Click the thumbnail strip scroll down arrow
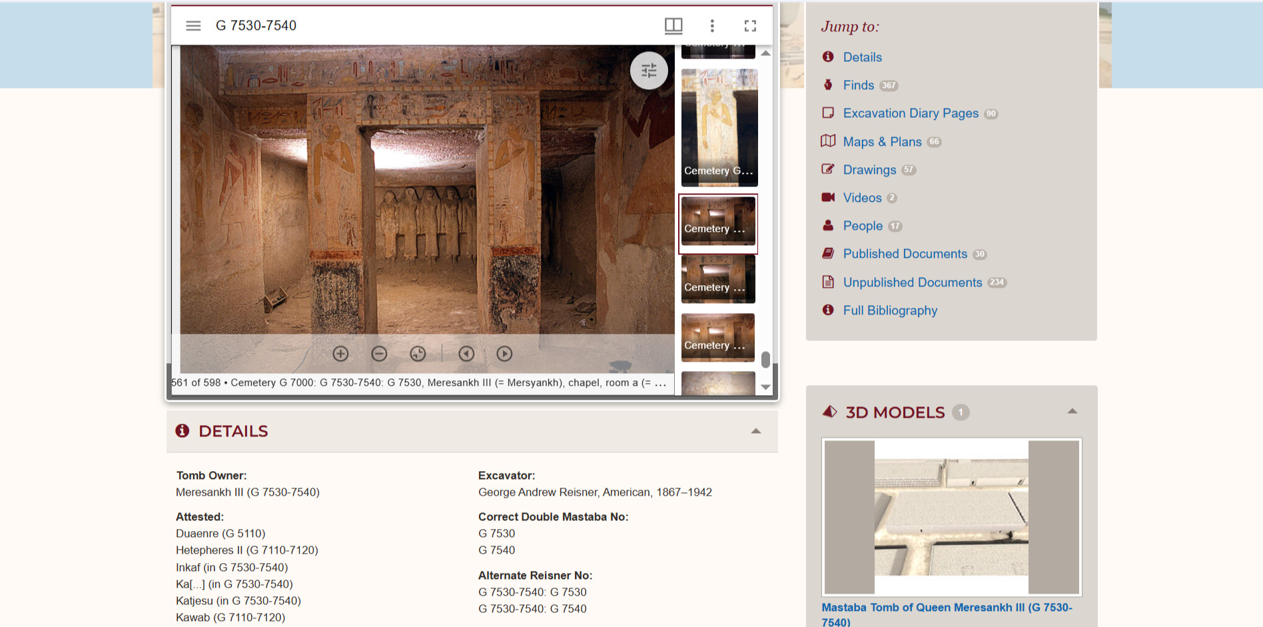This screenshot has height=627, width=1263. tap(766, 387)
